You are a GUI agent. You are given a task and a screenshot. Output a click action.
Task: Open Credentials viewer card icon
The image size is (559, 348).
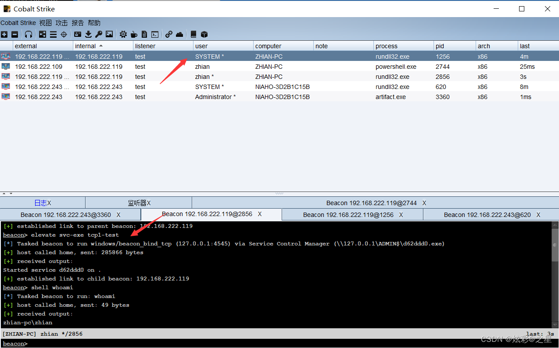pos(78,34)
